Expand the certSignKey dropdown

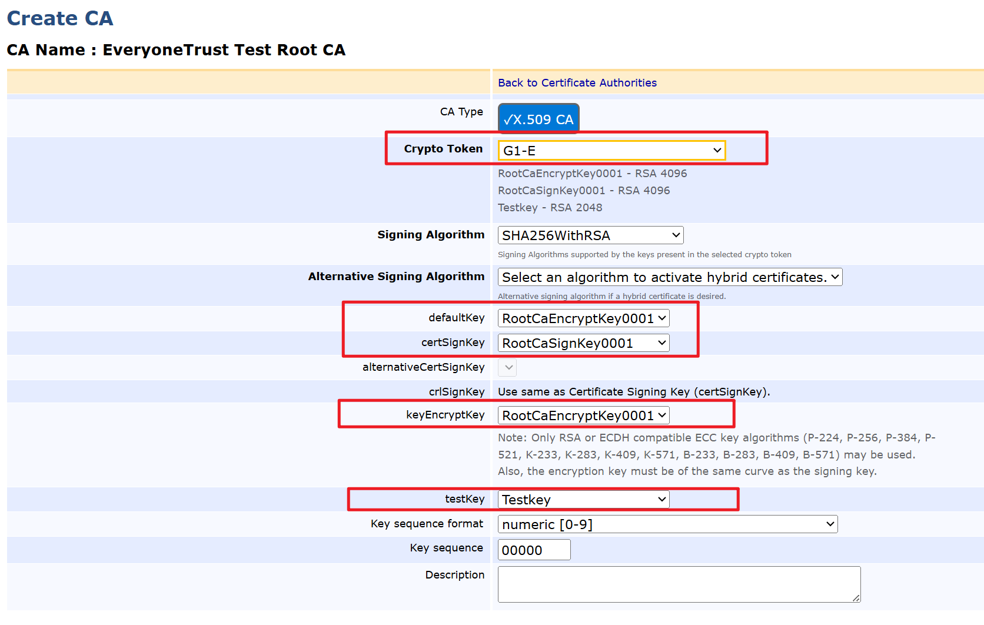(x=583, y=343)
